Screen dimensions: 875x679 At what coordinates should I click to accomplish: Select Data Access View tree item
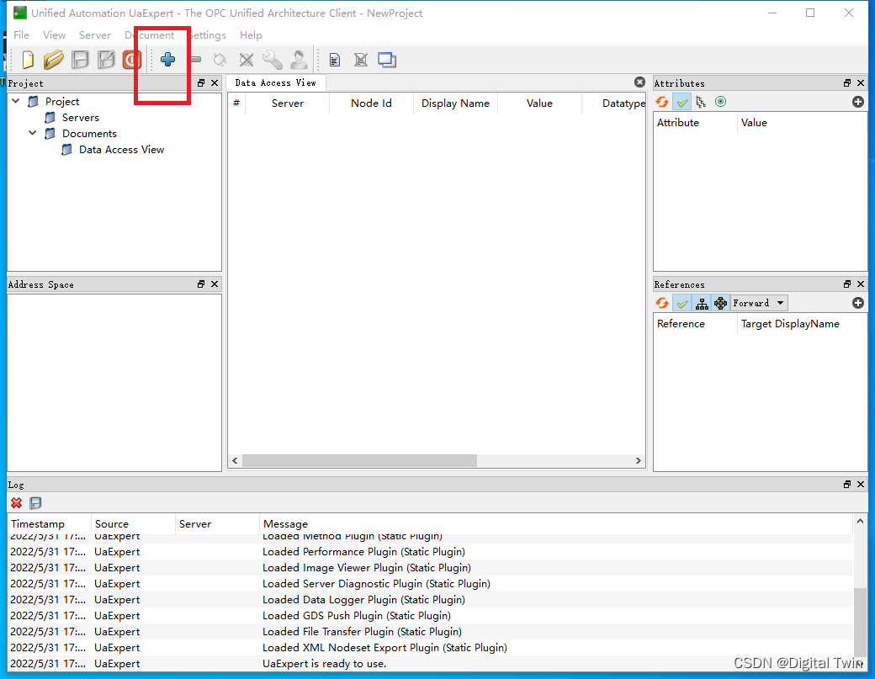coord(121,150)
